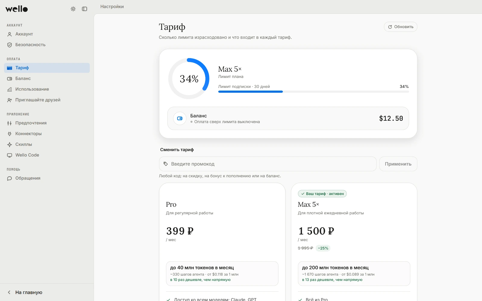
Task: Open Приглашайте друзей page
Action: (x=47, y=100)
